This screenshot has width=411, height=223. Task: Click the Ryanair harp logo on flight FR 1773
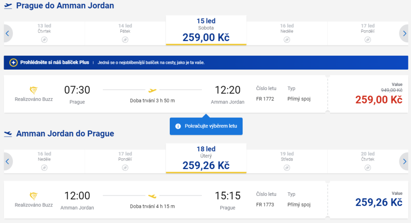click(x=34, y=196)
